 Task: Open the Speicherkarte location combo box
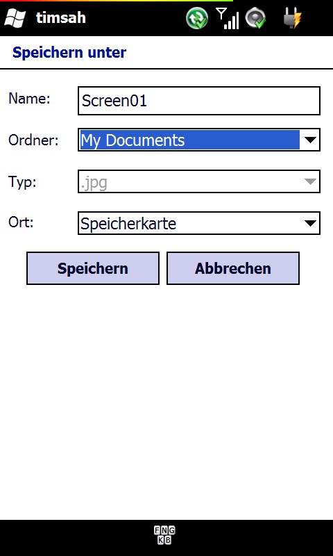point(199,223)
